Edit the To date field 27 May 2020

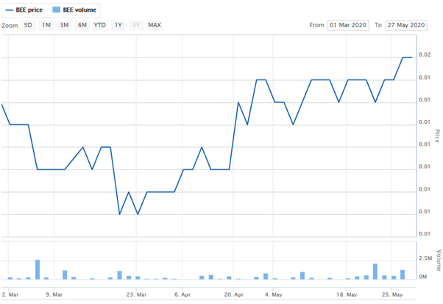pyautogui.click(x=406, y=26)
